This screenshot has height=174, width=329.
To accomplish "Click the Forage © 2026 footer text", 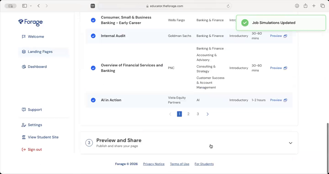I will [x=126, y=164].
